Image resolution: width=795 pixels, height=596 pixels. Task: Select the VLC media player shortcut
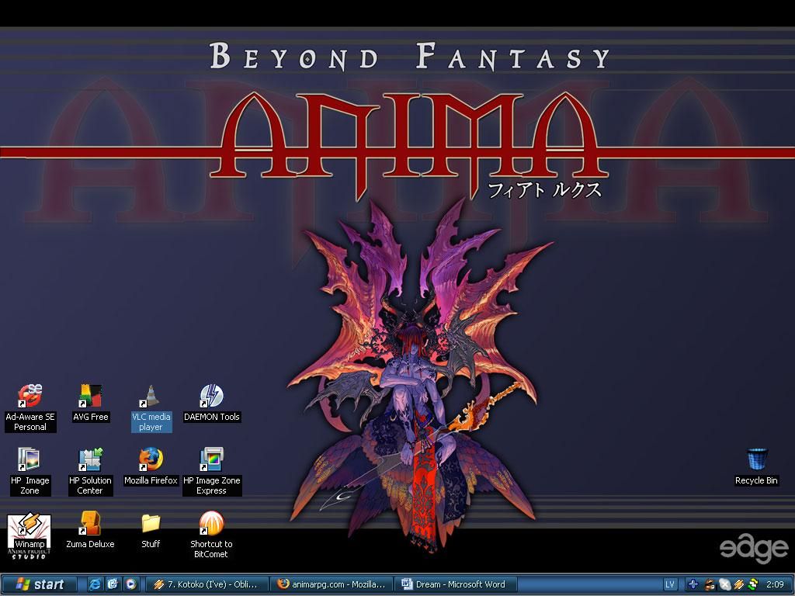(x=151, y=407)
